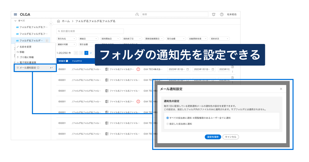The image size is (309, 162).
Task: Click the ホーム breadcrumb link
Action: (66, 21)
